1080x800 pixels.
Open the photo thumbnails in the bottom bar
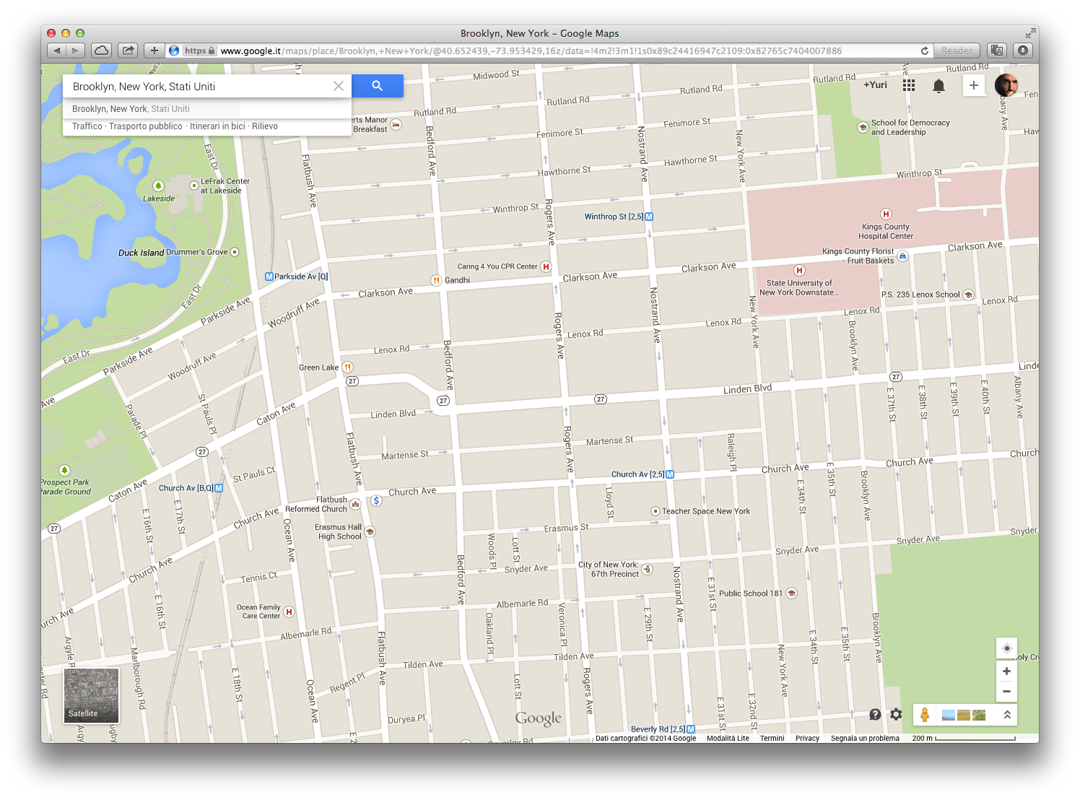pos(964,715)
